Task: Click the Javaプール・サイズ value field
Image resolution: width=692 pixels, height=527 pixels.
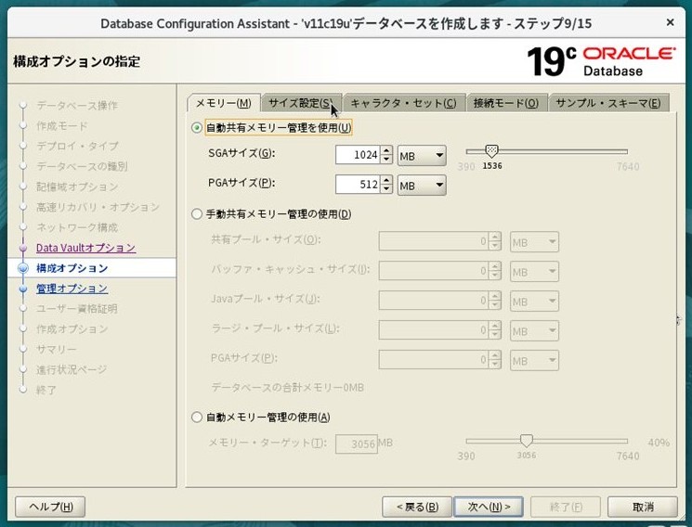Action: pos(434,301)
